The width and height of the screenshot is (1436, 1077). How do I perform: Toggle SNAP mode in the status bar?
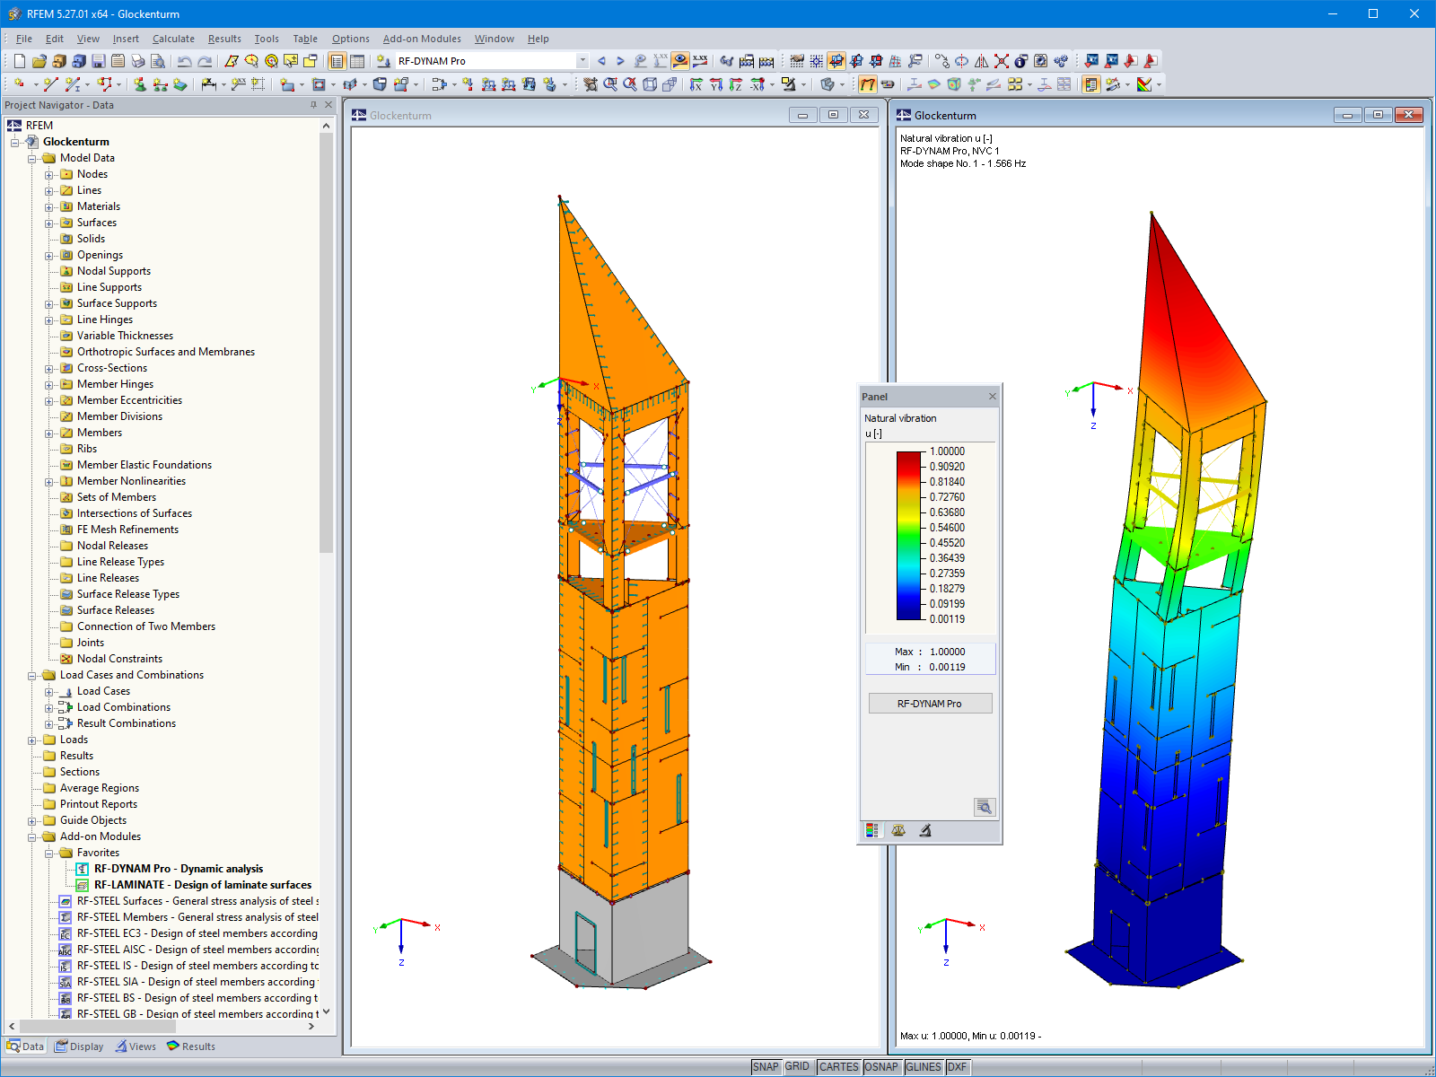[767, 1067]
